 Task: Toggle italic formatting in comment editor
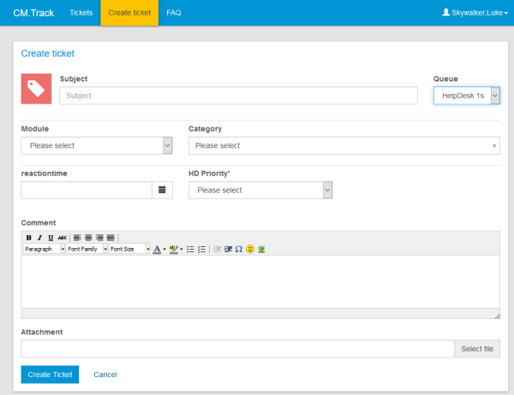tap(39, 238)
